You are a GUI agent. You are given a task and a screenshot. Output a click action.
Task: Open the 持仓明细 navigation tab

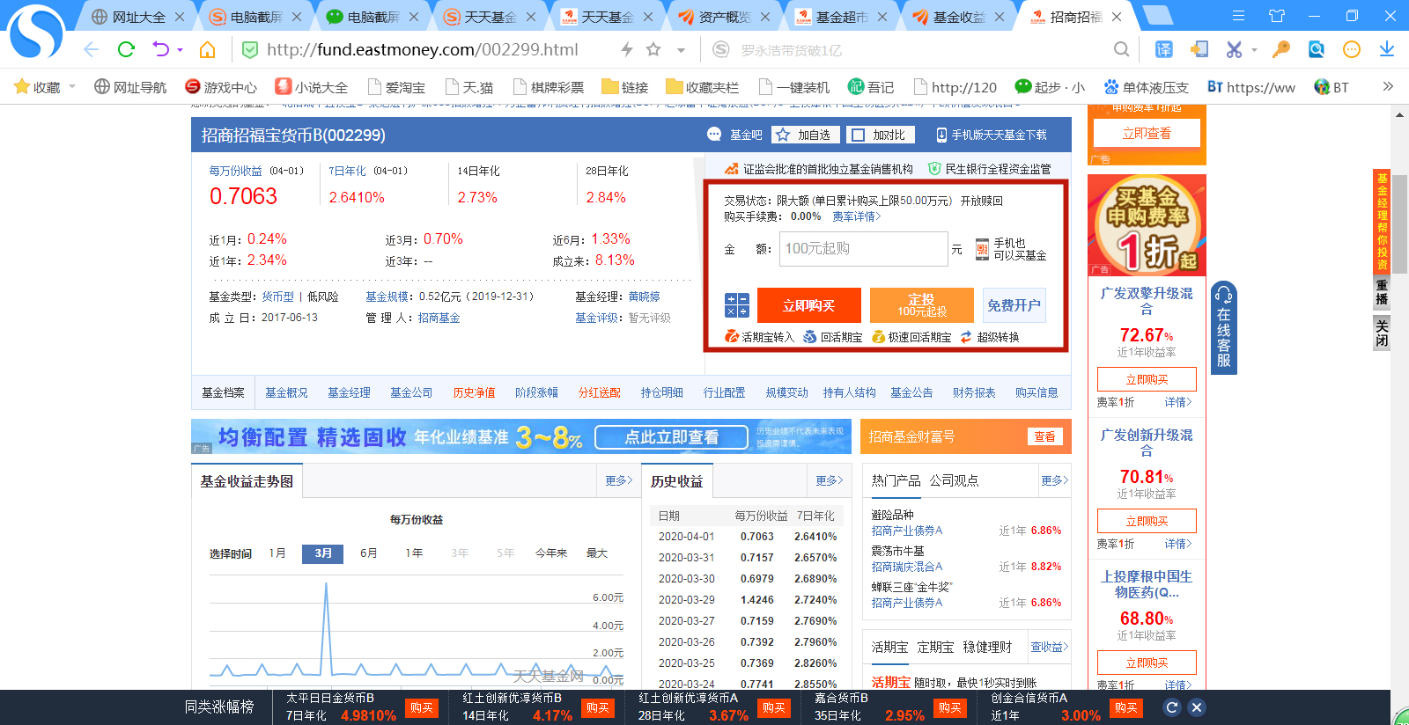[x=662, y=392]
